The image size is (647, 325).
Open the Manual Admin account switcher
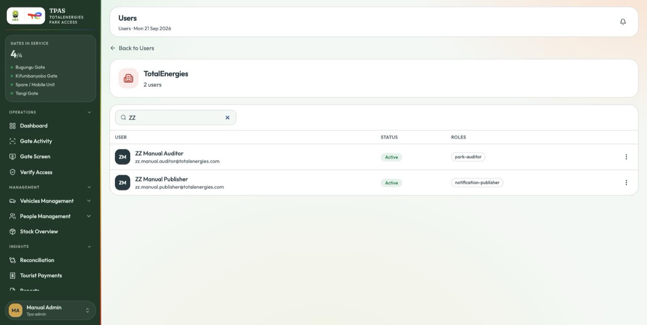pos(50,310)
